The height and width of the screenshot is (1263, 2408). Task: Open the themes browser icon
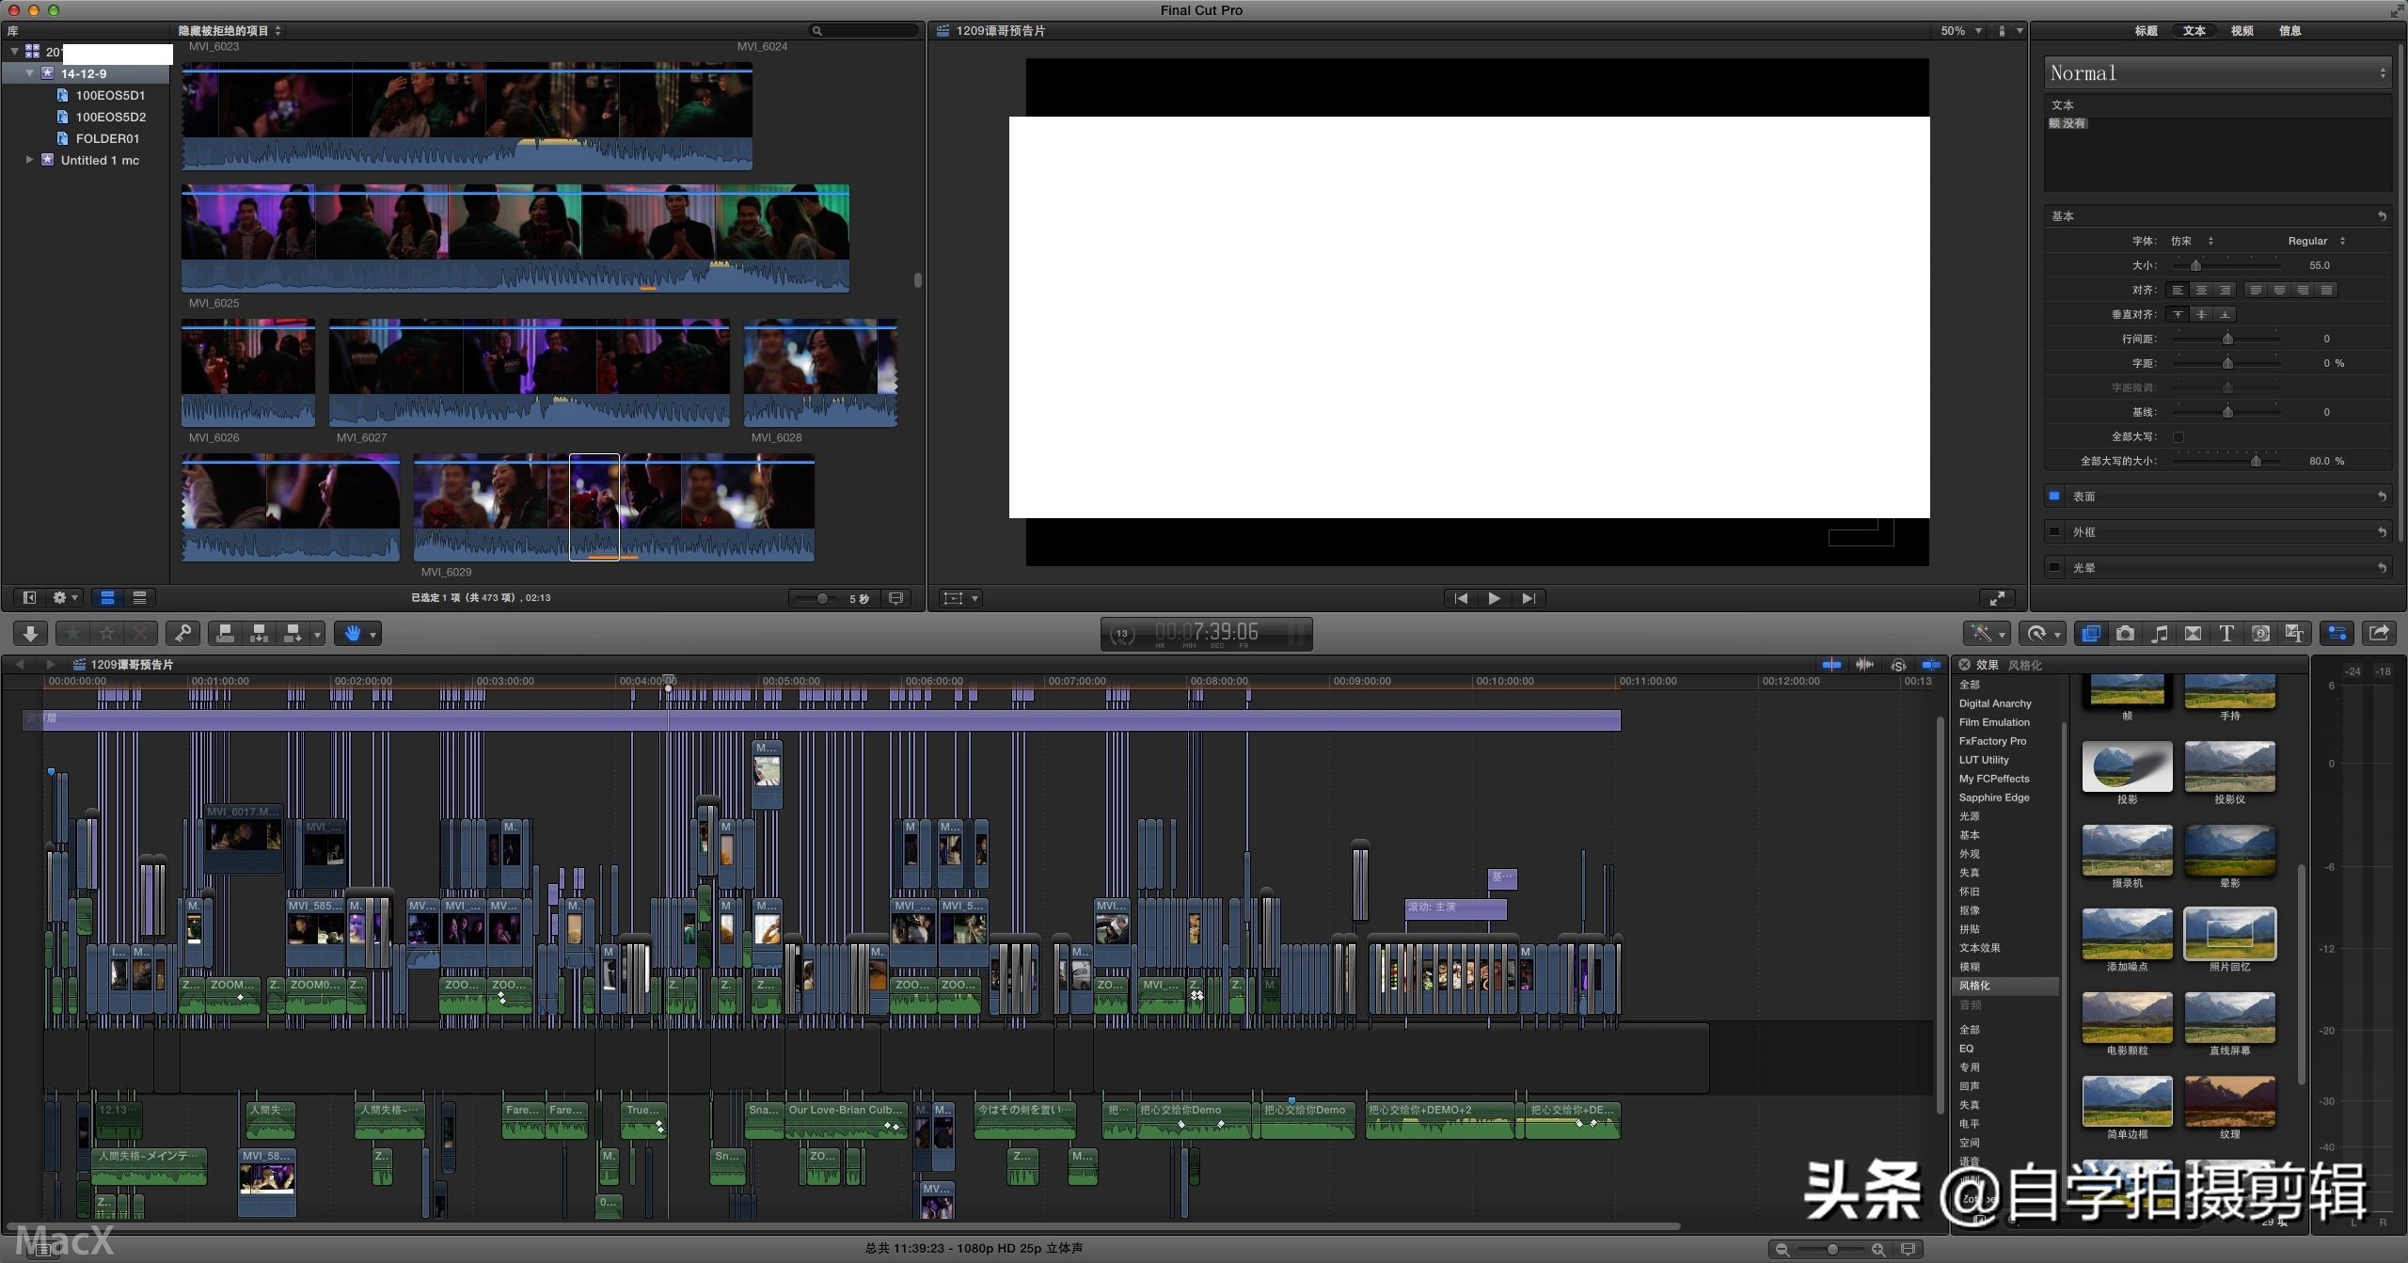click(x=2294, y=634)
